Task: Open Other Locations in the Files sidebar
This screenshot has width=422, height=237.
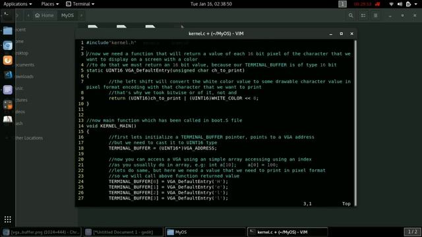Action: click(x=29, y=138)
